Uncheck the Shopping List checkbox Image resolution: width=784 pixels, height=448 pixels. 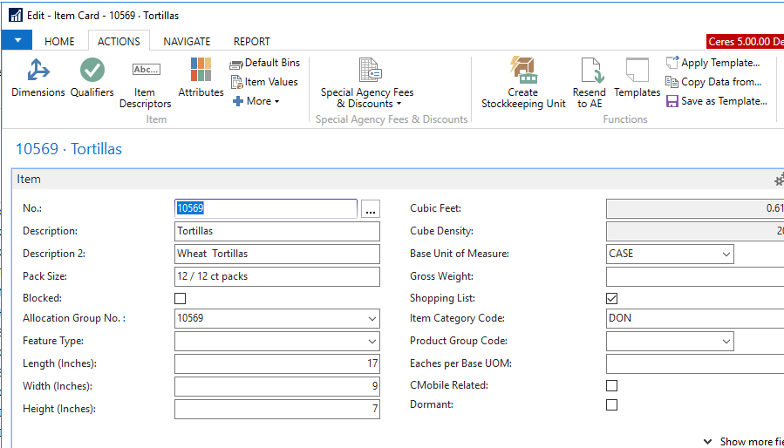[612, 298]
